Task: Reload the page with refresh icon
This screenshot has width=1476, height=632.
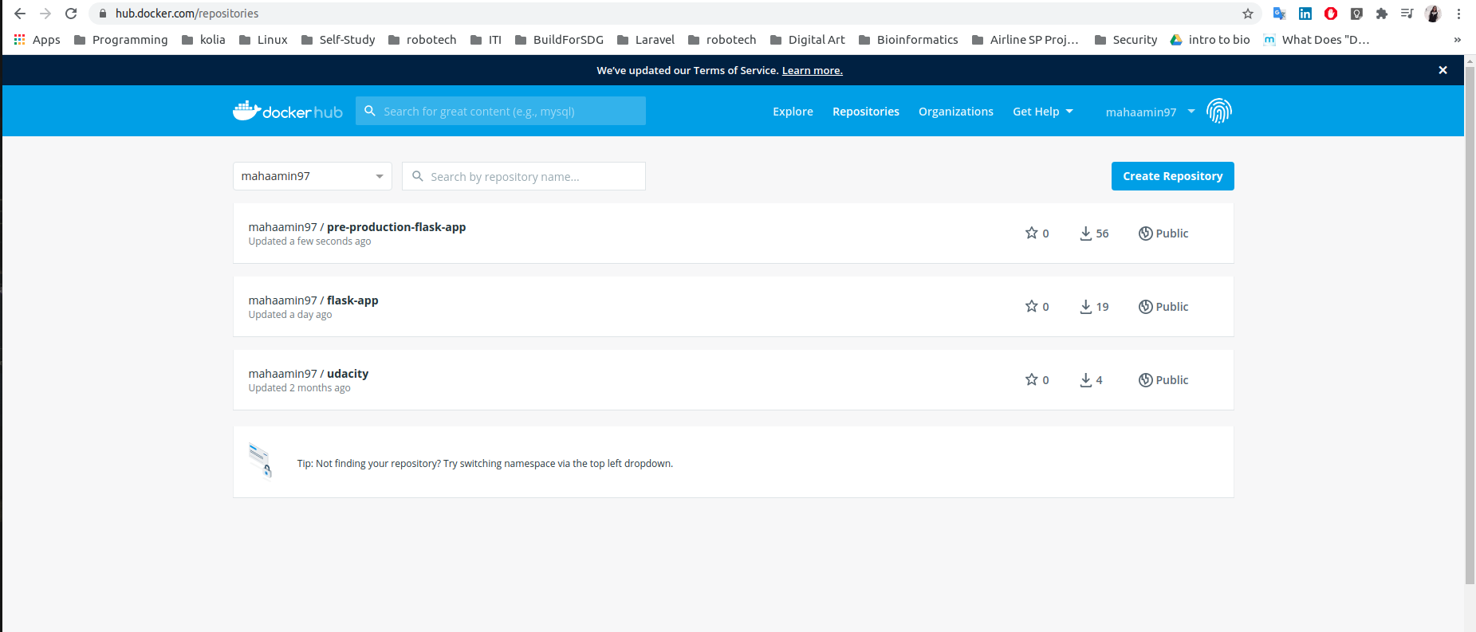Action: point(71,14)
